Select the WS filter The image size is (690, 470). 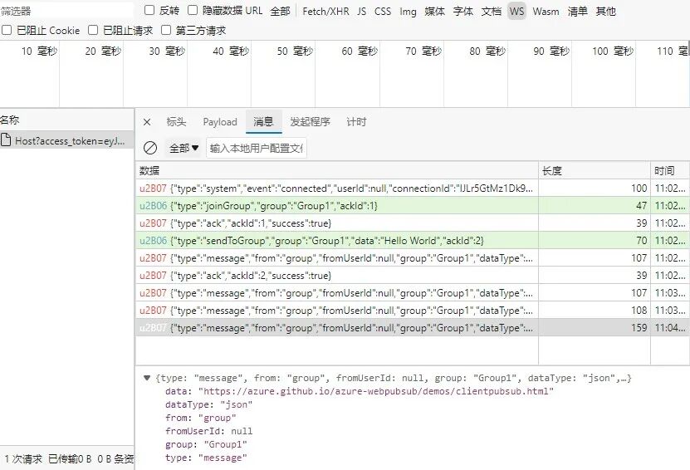click(516, 11)
